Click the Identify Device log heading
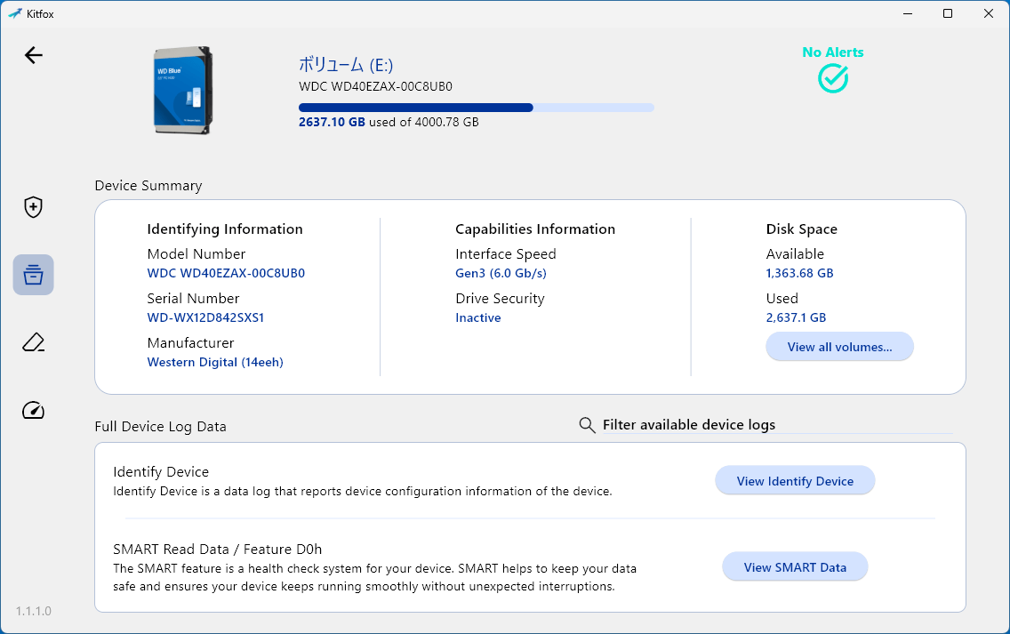Screen dimensions: 1010x634 pos(161,471)
